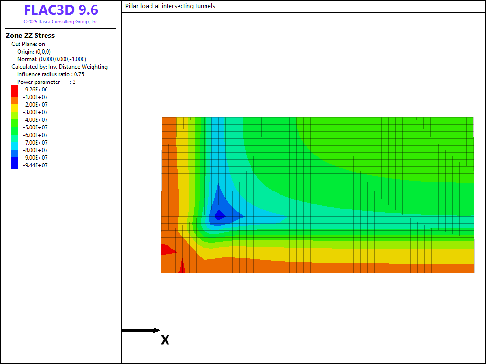The image size is (486, 364).
Task: Select the dark blue peak stress zone
Action: [219, 216]
